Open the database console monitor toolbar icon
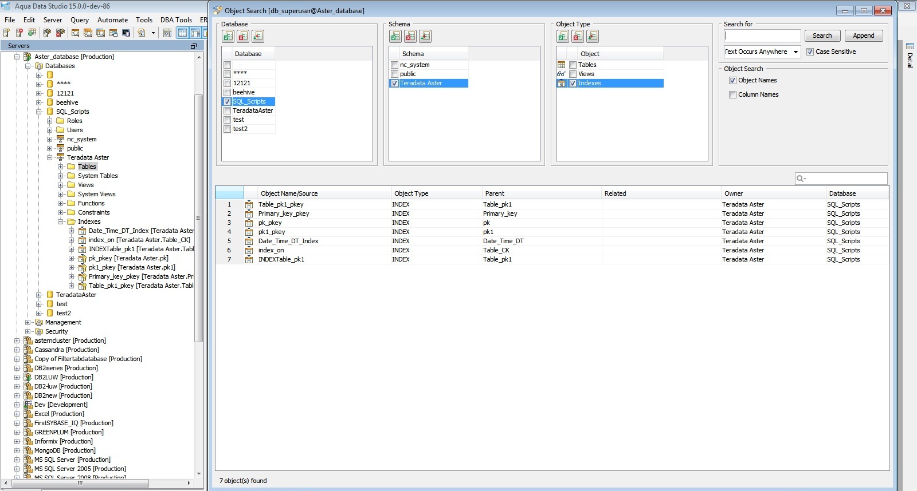This screenshot has width=917, height=491. [126, 33]
